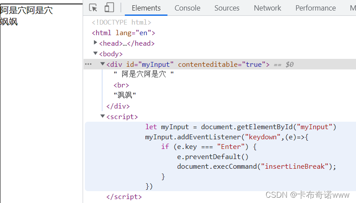Viewport: 356px width, 203px height.
Task: Open the Performance tab
Action: click(x=316, y=8)
